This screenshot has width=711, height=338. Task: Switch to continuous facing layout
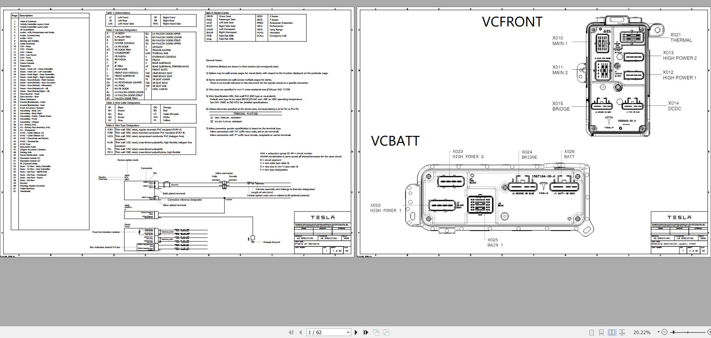(x=622, y=332)
